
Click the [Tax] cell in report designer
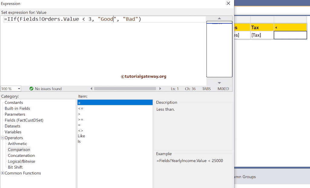[x=262, y=35]
